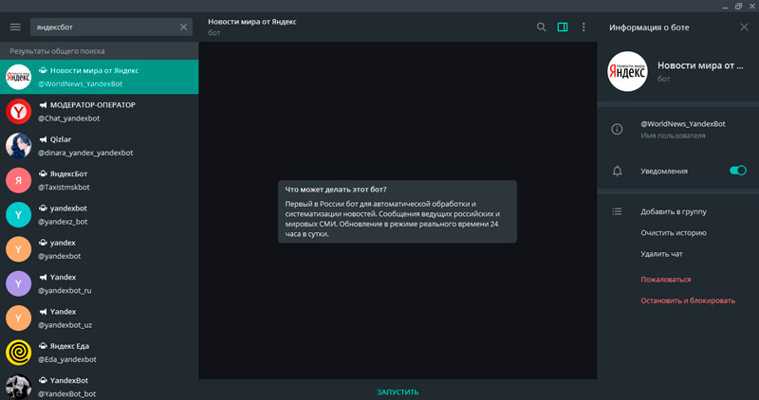Open the Яндекс Еда bot result
759x400 pixels.
(x=100, y=352)
